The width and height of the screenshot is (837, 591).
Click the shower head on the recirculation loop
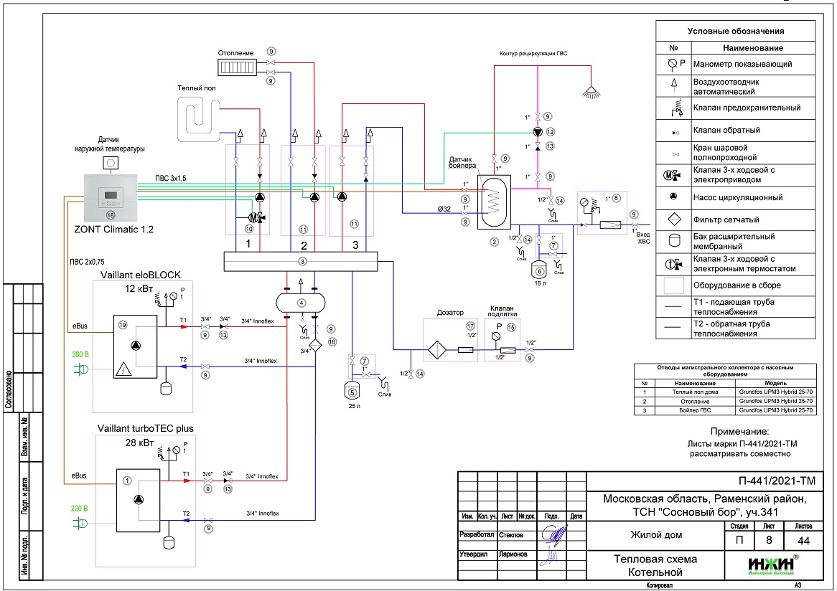[x=591, y=91]
